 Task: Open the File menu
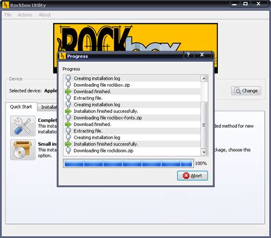point(8,15)
